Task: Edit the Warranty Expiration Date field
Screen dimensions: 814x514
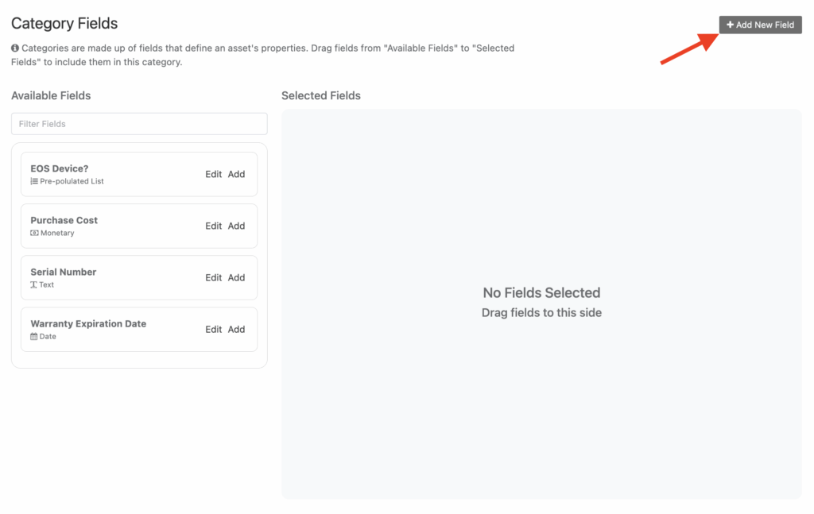Action: tap(213, 329)
